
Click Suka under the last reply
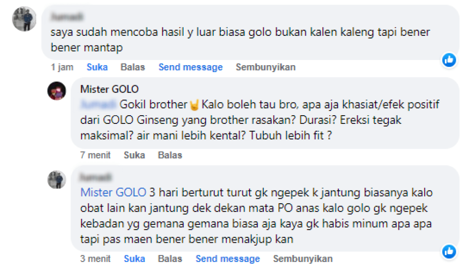[x=134, y=259]
